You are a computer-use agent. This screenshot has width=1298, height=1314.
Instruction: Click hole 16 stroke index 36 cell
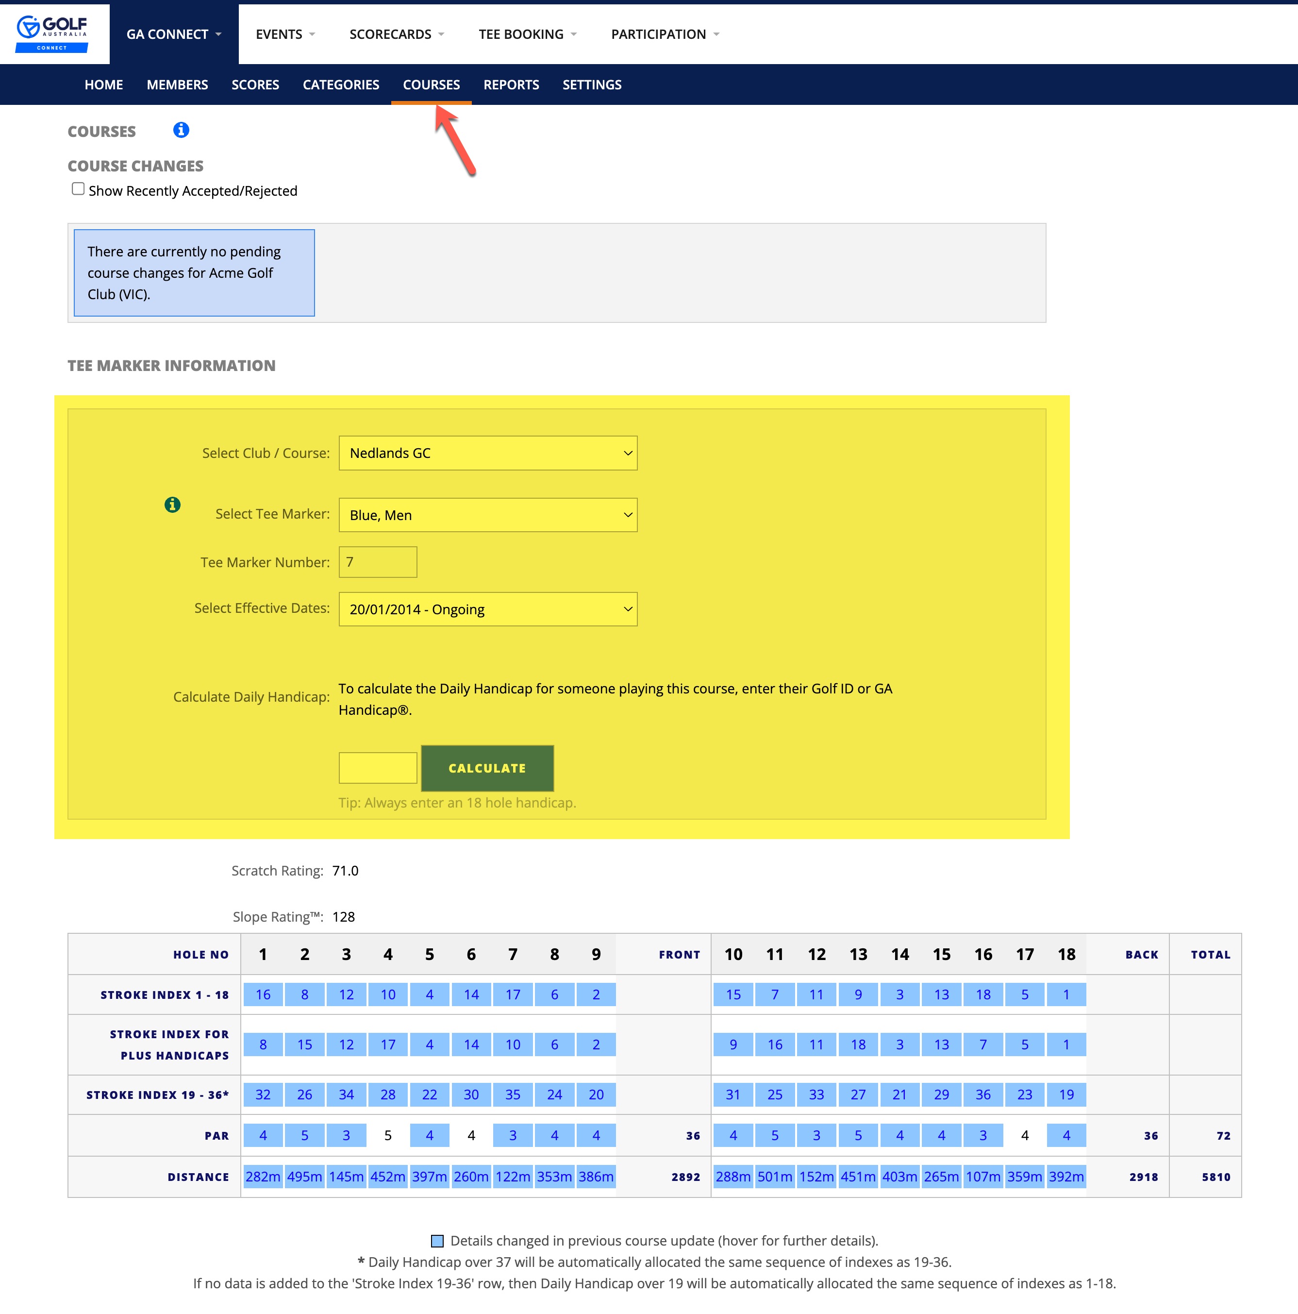[x=983, y=1095]
